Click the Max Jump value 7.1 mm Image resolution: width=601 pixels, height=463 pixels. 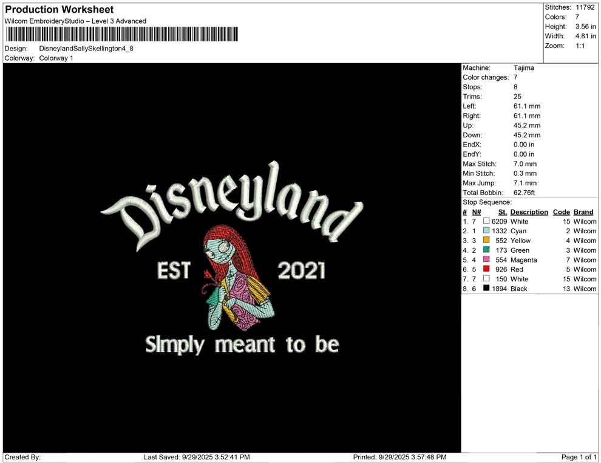pyautogui.click(x=525, y=183)
